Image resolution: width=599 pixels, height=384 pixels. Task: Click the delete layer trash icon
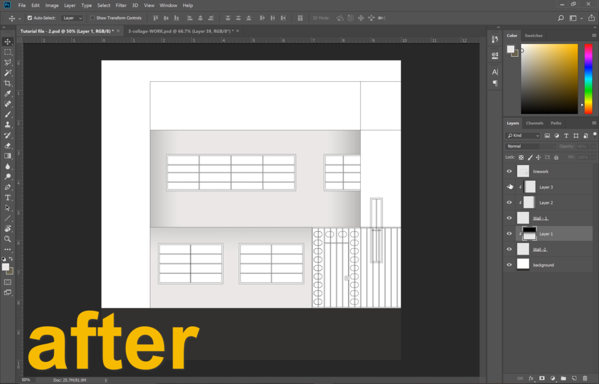click(584, 378)
